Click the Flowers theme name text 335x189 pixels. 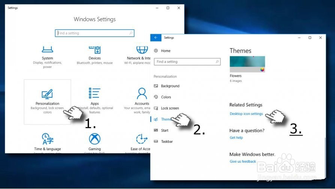click(235, 76)
